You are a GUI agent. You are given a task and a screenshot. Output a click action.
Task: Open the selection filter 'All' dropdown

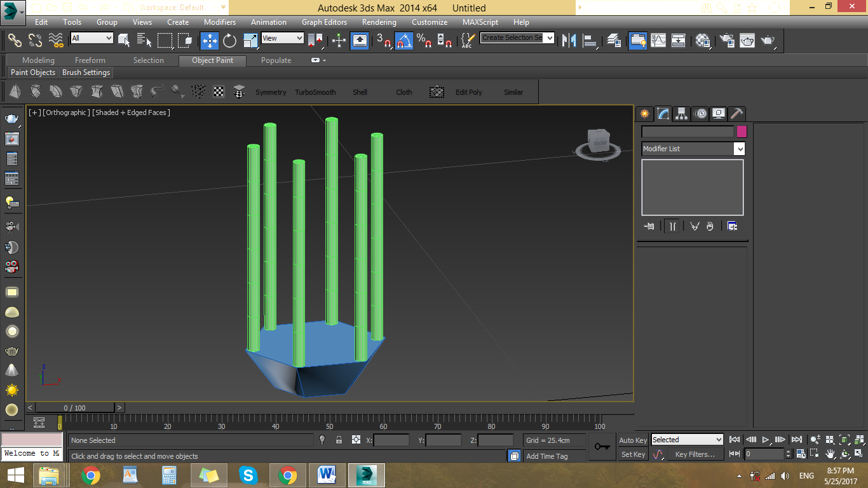point(92,38)
